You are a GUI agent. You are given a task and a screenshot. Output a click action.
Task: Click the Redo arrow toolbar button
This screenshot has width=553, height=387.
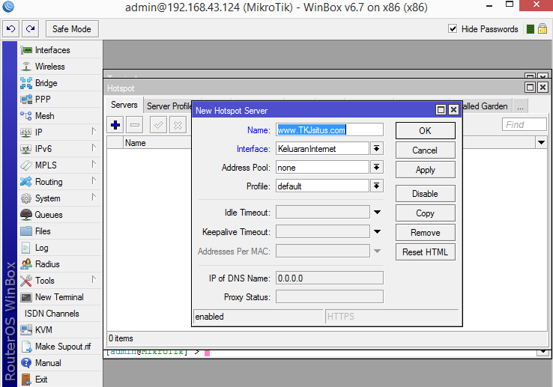coord(30,29)
